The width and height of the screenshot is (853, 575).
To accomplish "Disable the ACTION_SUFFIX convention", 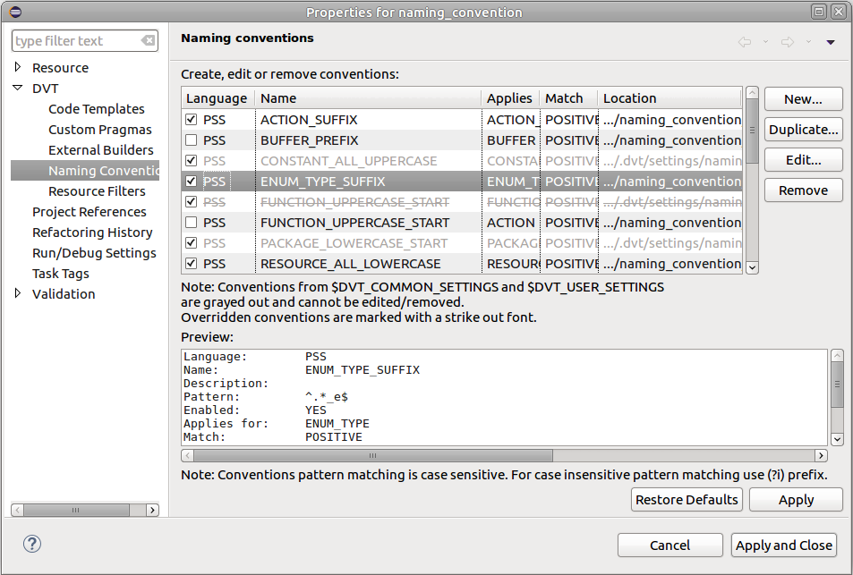I will [191, 119].
